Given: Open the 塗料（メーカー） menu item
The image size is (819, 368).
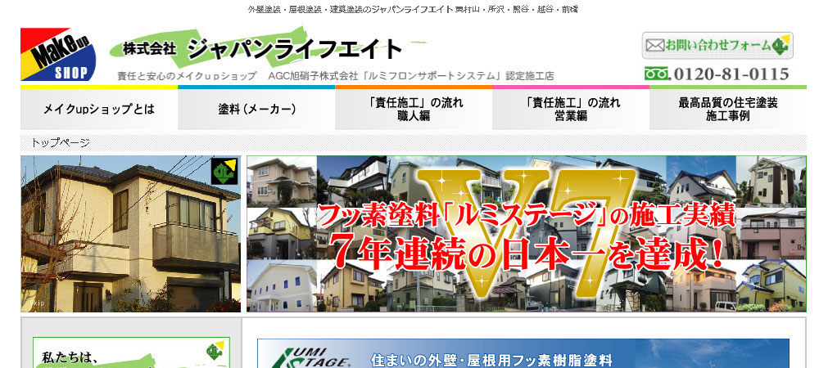Looking at the screenshot, I should pyautogui.click(x=256, y=109).
